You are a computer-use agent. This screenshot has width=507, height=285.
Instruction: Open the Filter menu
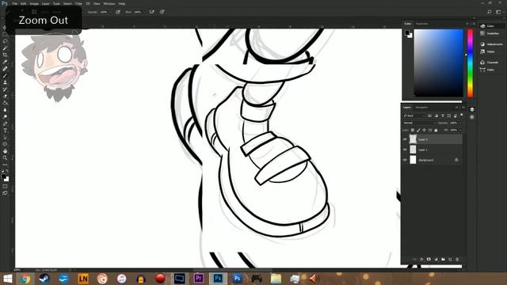(x=78, y=3)
